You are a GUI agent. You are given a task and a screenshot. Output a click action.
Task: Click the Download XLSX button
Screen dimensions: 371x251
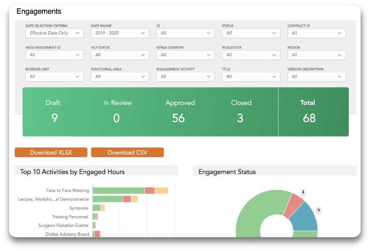(51, 152)
